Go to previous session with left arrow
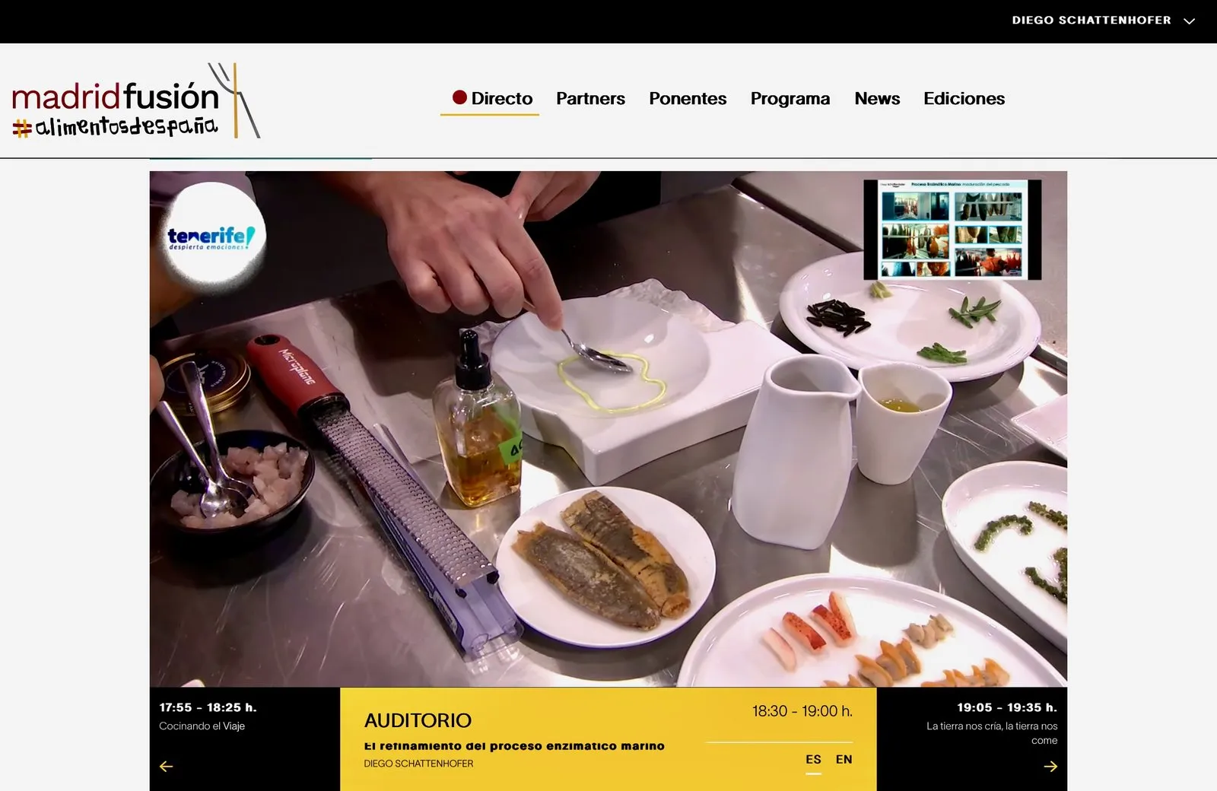Viewport: 1217px width, 791px height. (x=166, y=766)
